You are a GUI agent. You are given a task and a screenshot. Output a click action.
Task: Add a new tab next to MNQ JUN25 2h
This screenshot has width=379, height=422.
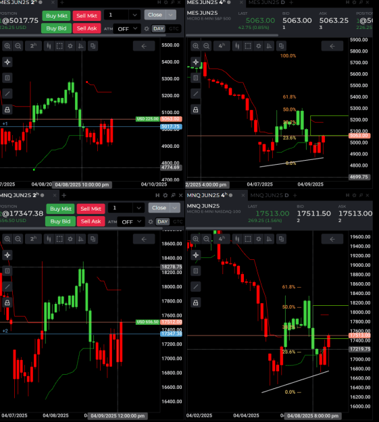64,195
